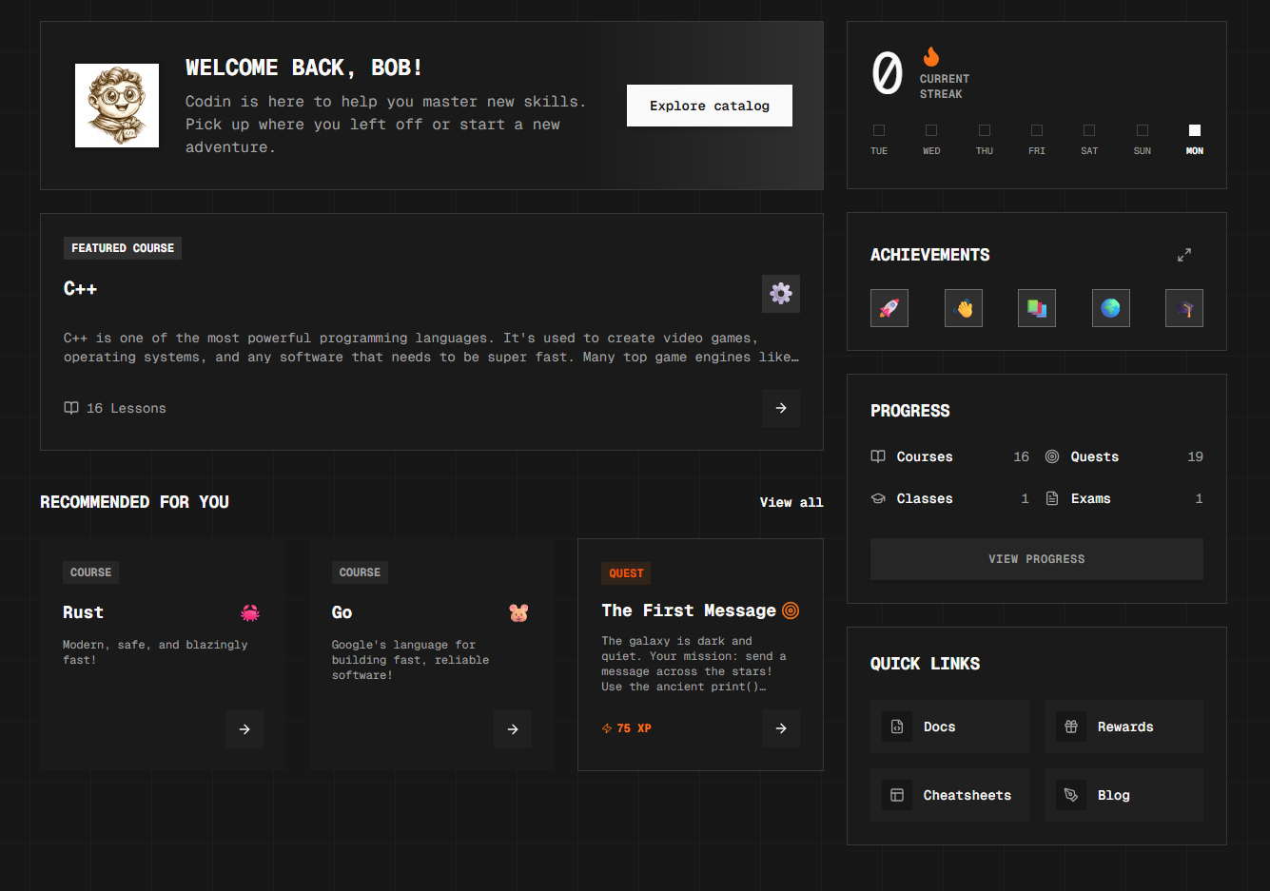Click the spiral icon beside The First Message
The height and width of the screenshot is (891, 1270).
click(x=791, y=610)
